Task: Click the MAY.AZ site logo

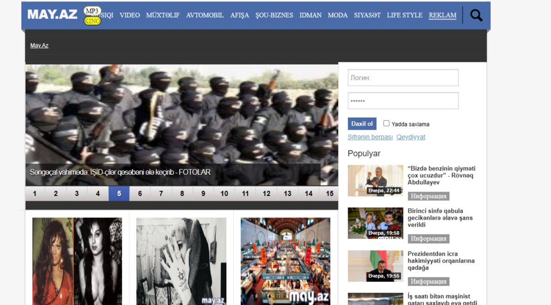Action: click(x=52, y=15)
